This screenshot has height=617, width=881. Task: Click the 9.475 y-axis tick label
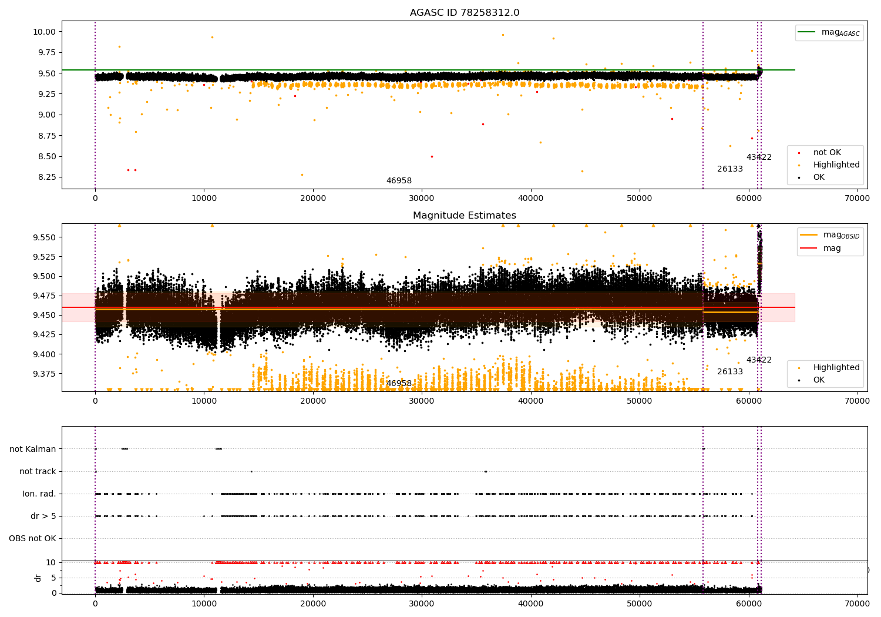[x=45, y=296]
